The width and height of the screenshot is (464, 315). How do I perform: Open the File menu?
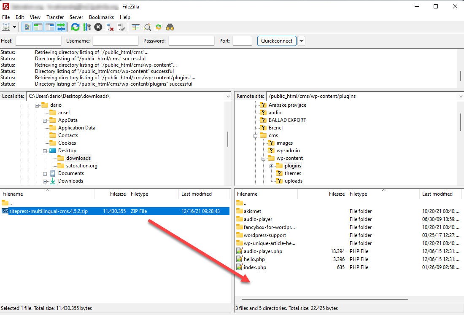coord(6,17)
